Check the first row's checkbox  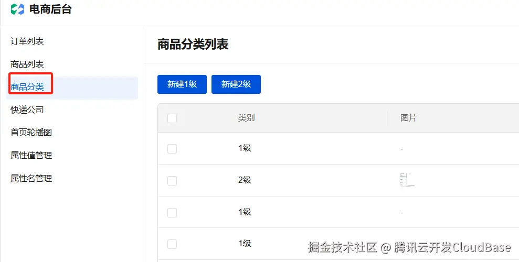172,149
